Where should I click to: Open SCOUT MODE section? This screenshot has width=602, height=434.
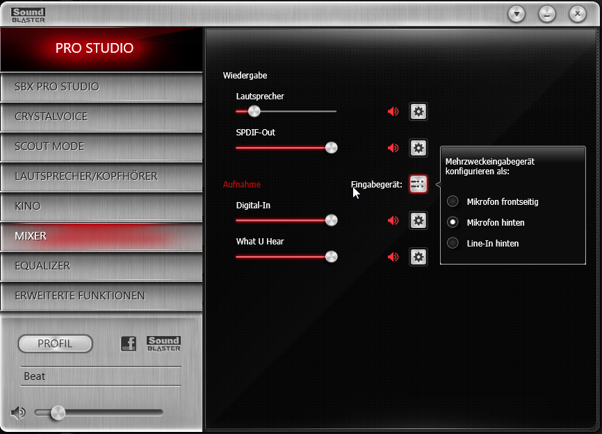[101, 147]
